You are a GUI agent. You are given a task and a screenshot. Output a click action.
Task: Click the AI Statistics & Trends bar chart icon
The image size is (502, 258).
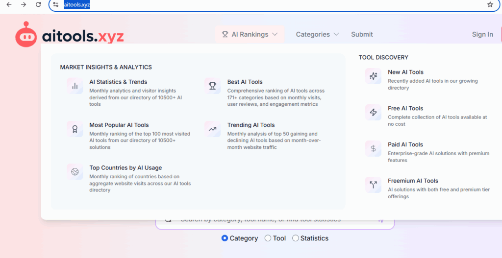coord(75,86)
